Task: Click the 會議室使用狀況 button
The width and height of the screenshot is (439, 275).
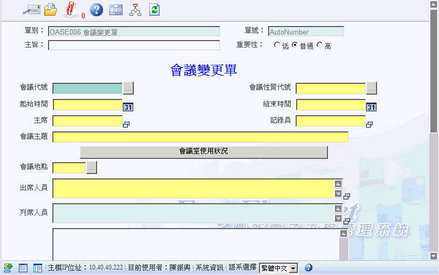Action: tap(204, 152)
